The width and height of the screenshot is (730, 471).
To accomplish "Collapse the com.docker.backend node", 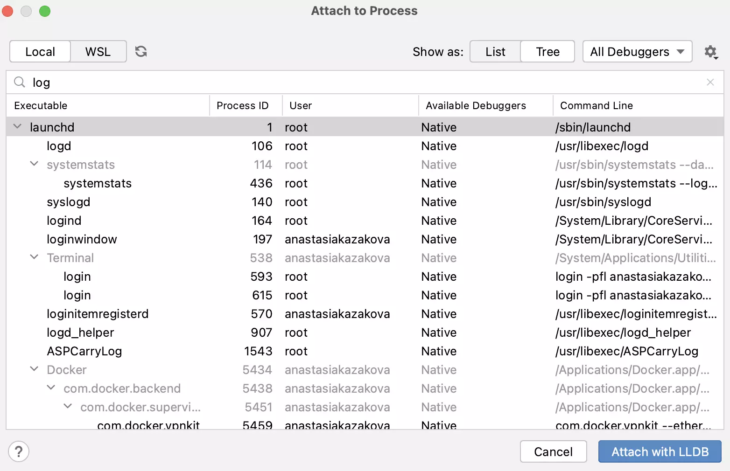I will coord(51,388).
